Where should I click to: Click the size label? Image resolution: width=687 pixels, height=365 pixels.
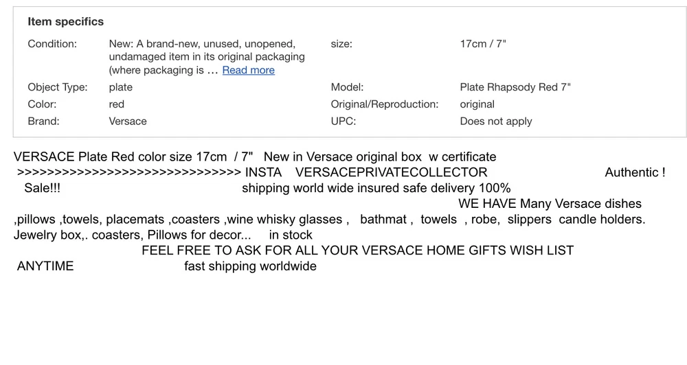(341, 44)
